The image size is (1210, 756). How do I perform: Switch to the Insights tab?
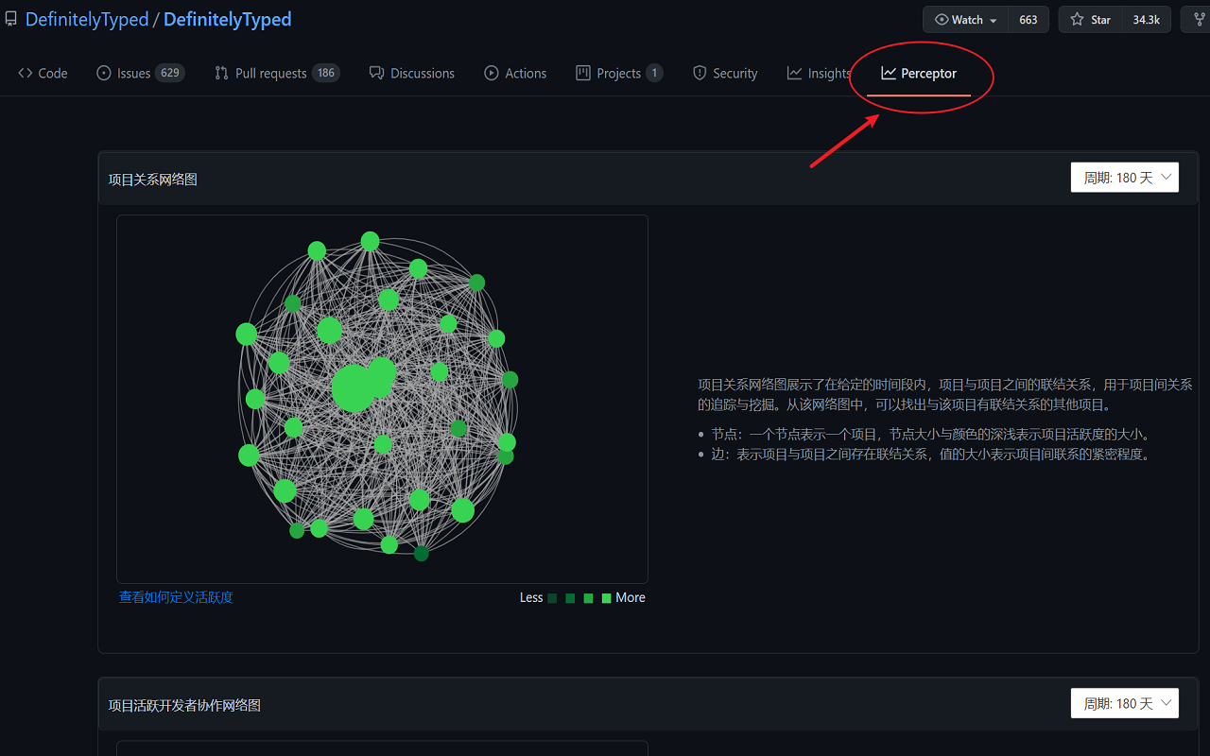819,73
